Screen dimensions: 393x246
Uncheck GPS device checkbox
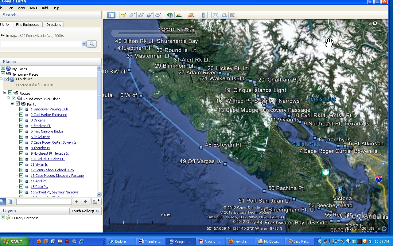pos(6,79)
